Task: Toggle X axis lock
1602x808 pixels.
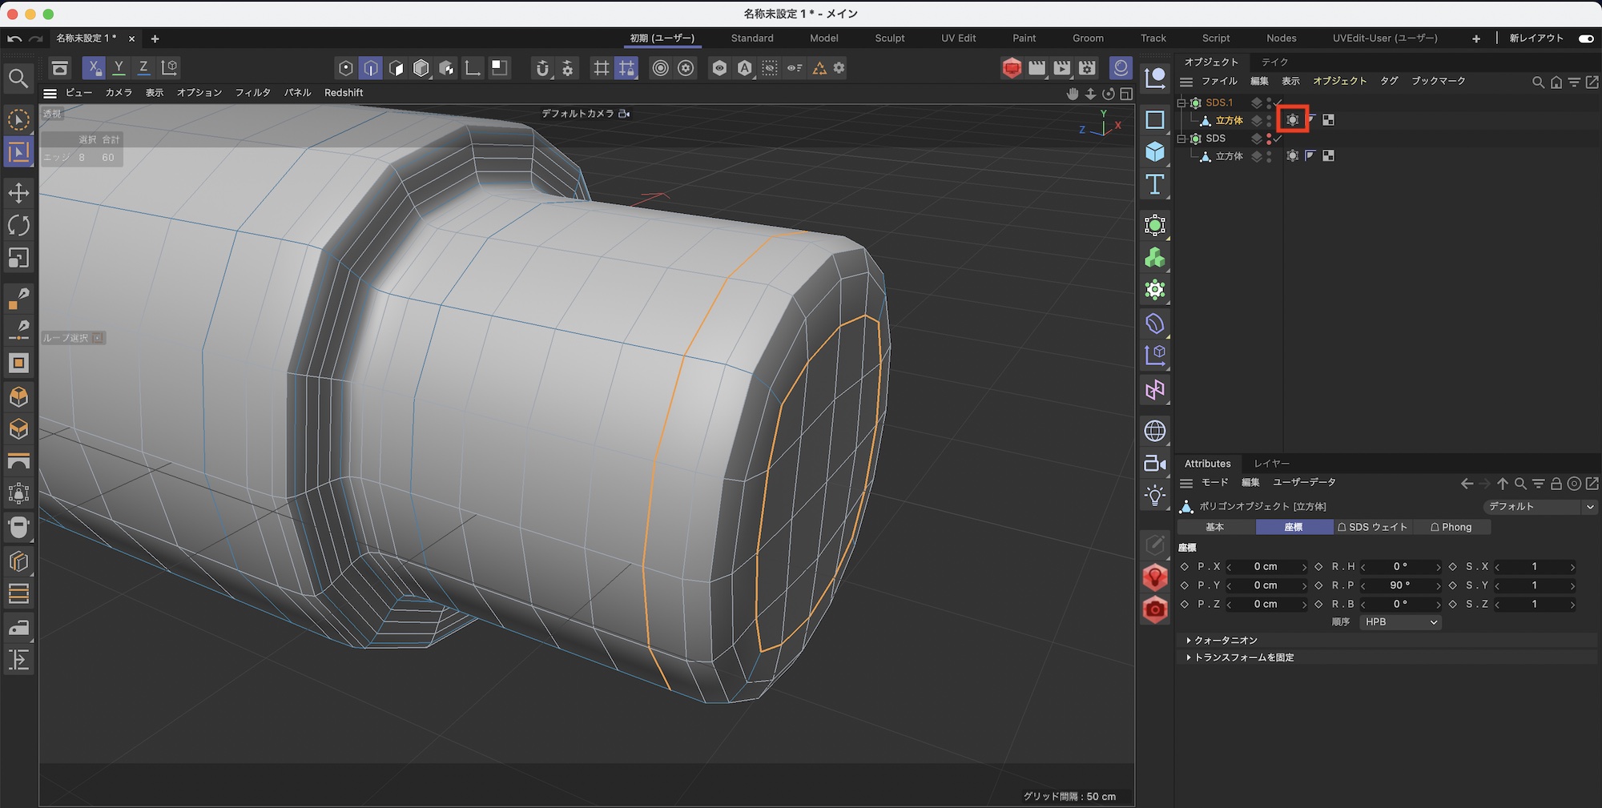Action: tap(94, 68)
